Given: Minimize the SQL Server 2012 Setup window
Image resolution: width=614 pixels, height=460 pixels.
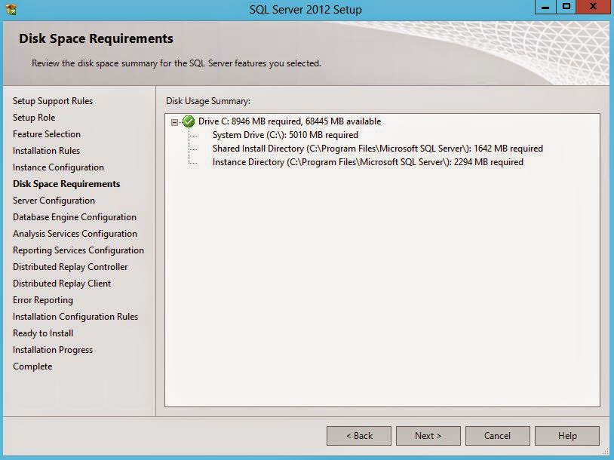Looking at the screenshot, I should (545, 7).
